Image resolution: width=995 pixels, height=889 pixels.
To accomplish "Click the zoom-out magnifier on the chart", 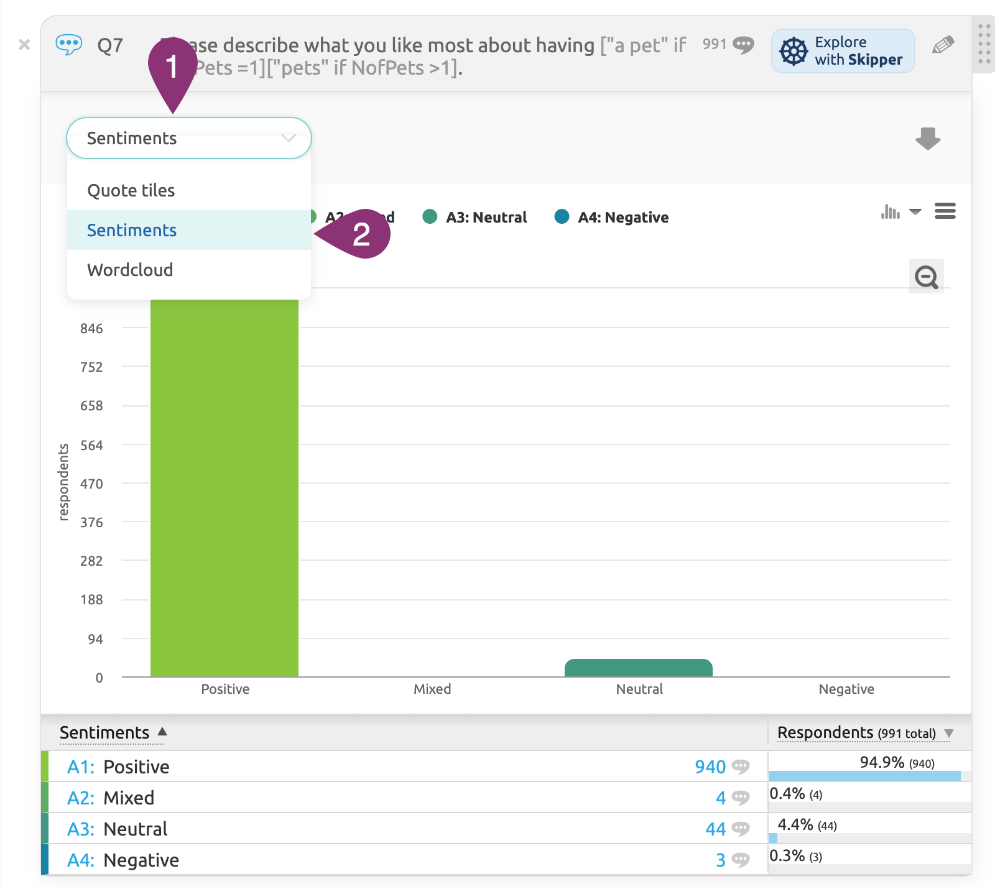I will pos(926,277).
